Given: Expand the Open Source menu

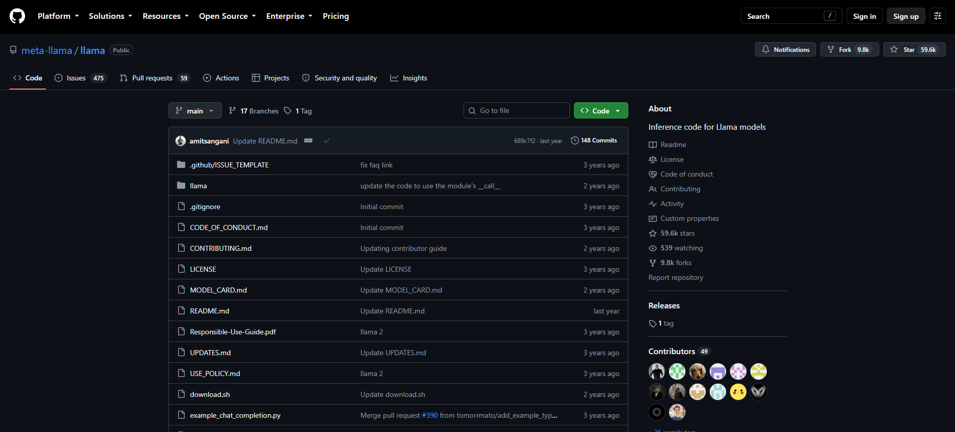Looking at the screenshot, I should point(227,16).
